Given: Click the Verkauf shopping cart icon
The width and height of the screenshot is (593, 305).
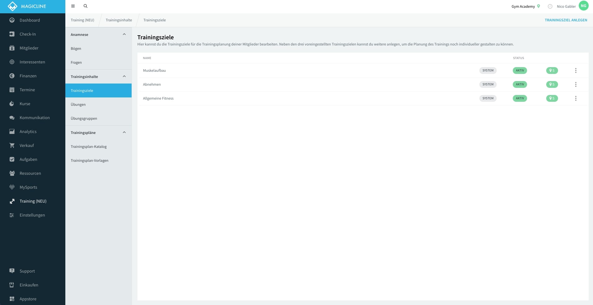Looking at the screenshot, I should [12, 145].
